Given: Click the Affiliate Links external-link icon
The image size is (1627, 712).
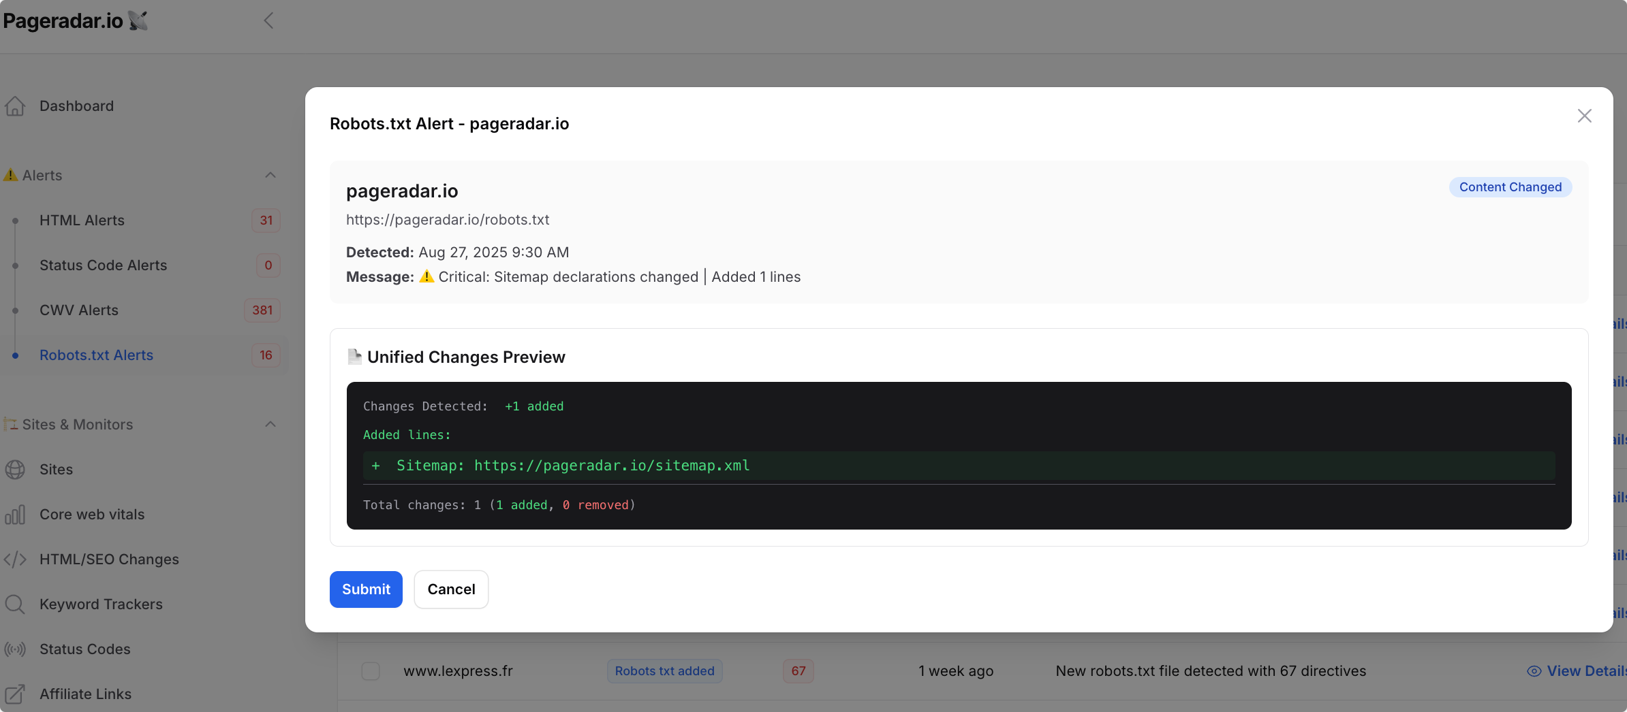Looking at the screenshot, I should [x=15, y=694].
